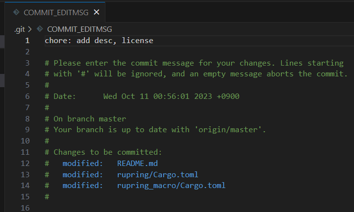Viewport: 354px width, 212px height.
Task: Click line number 16 in the gutter
Action: pos(25,208)
